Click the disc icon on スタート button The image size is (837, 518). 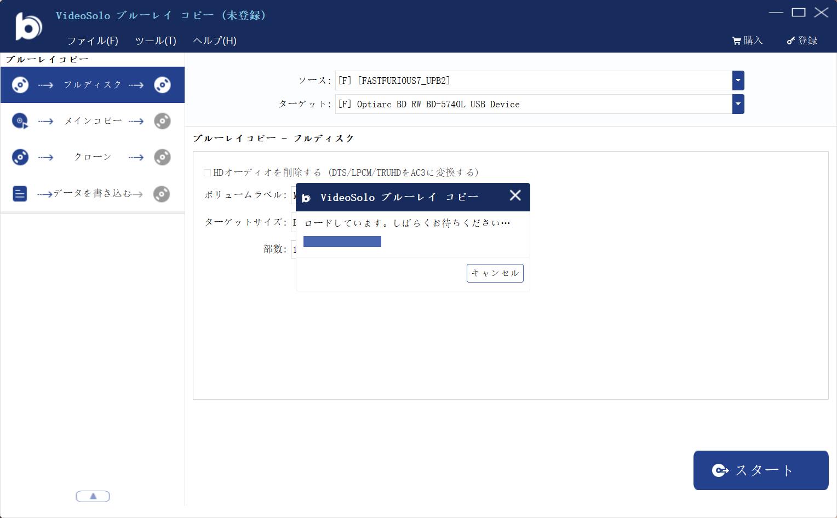click(x=720, y=470)
